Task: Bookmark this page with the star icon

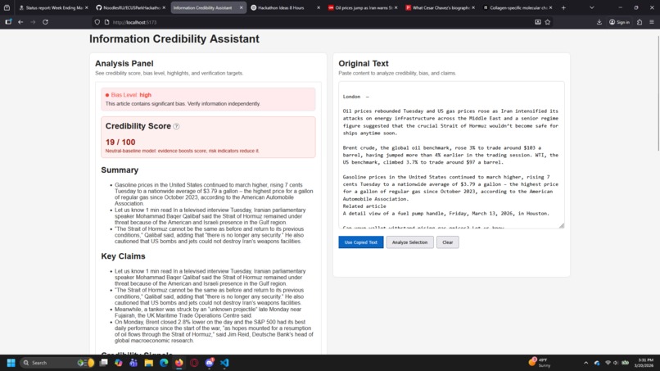Action: (548, 22)
